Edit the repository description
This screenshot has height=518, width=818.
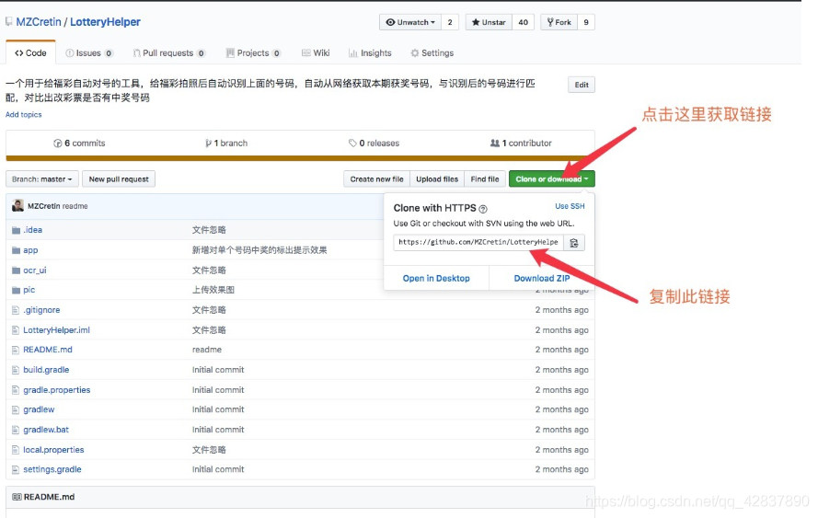[582, 85]
